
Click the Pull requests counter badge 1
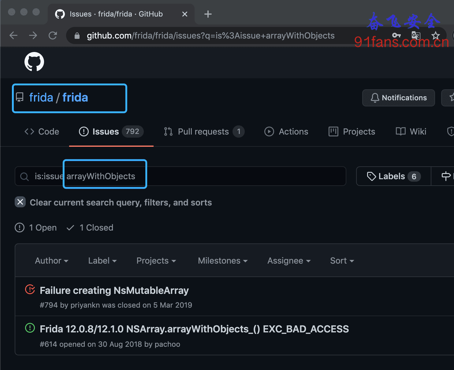click(x=239, y=131)
